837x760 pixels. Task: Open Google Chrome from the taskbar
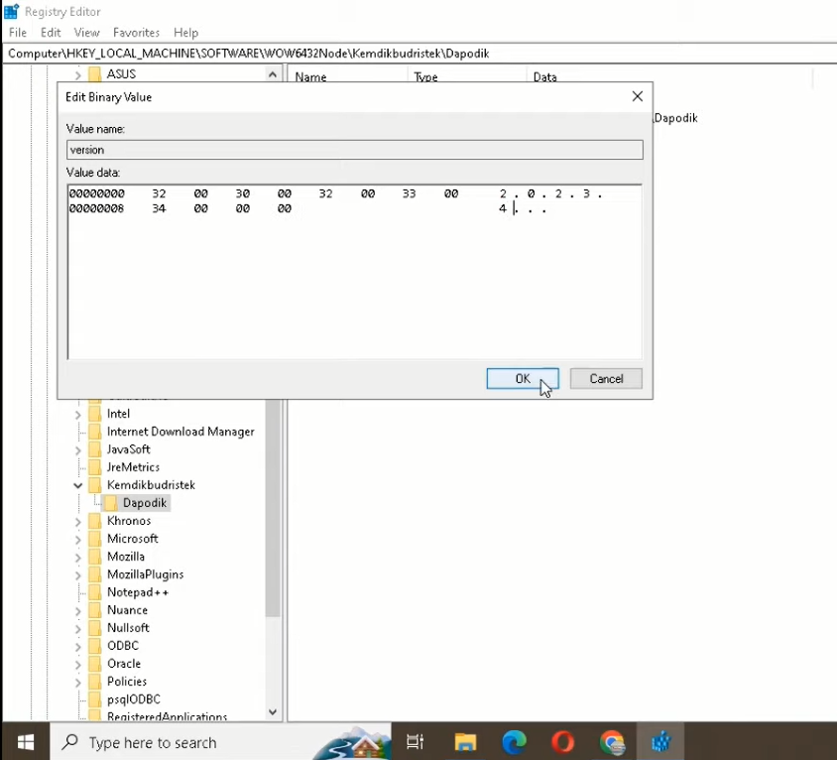(x=612, y=742)
